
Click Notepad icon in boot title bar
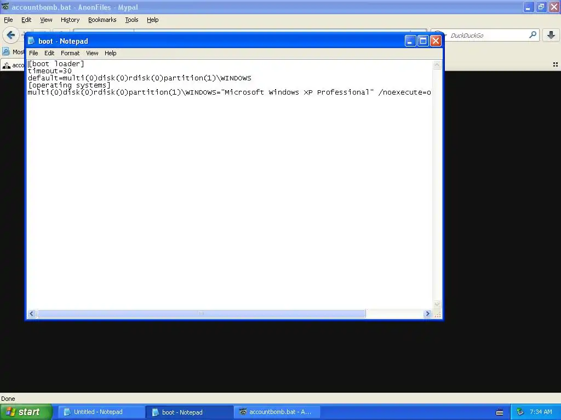31,40
